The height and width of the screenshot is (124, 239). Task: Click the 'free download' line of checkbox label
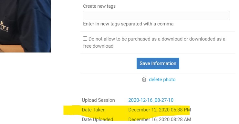click(98, 46)
